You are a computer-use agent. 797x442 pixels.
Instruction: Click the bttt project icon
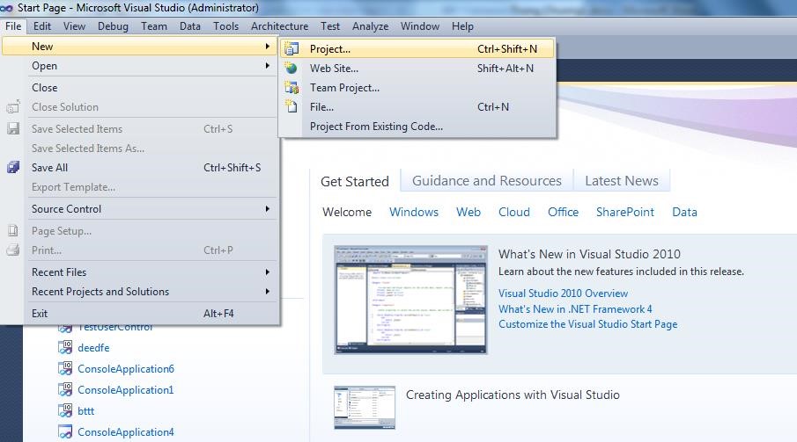tap(65, 411)
